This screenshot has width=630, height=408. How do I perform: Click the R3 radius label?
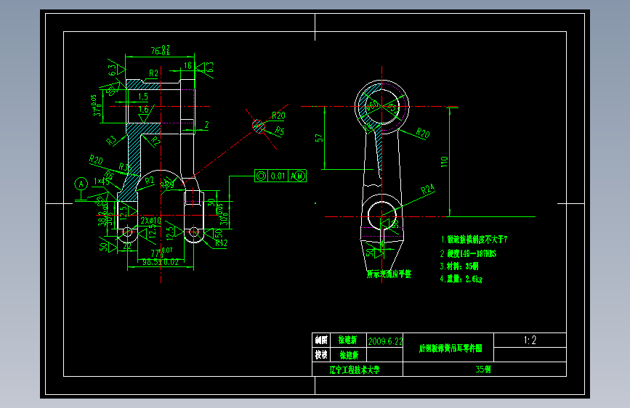pos(111,141)
